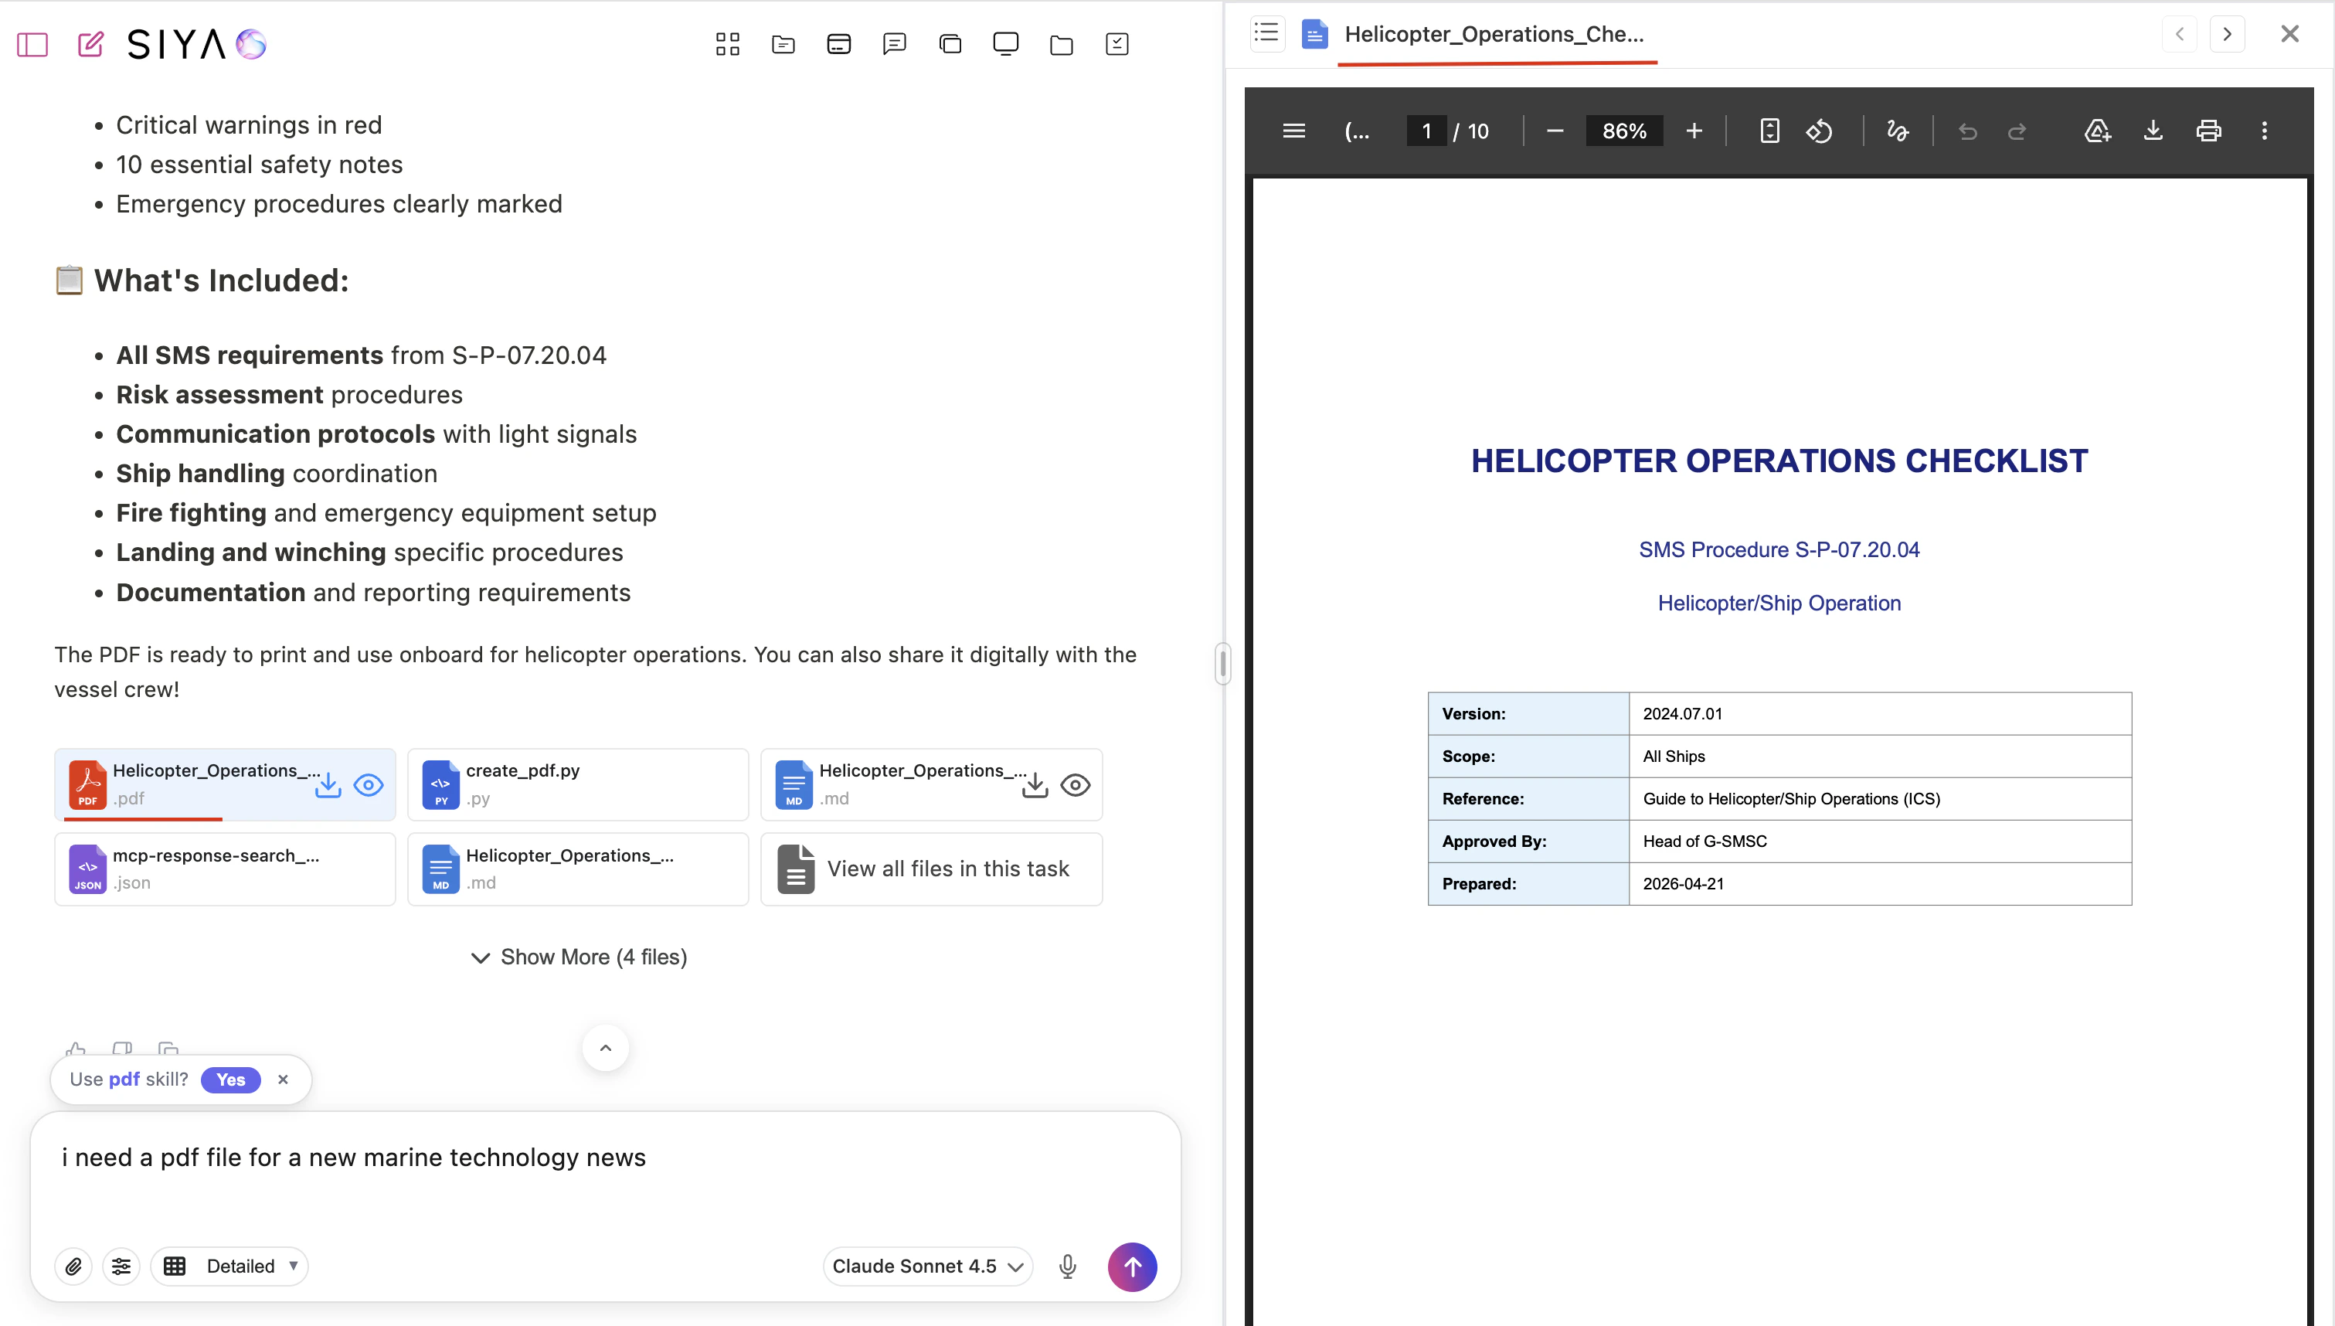The width and height of the screenshot is (2335, 1326).
Task: Click the microphone voice input icon
Action: point(1068,1266)
